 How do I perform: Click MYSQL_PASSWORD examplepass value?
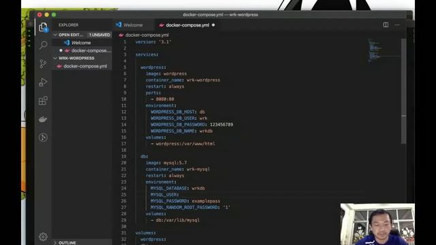(x=206, y=201)
